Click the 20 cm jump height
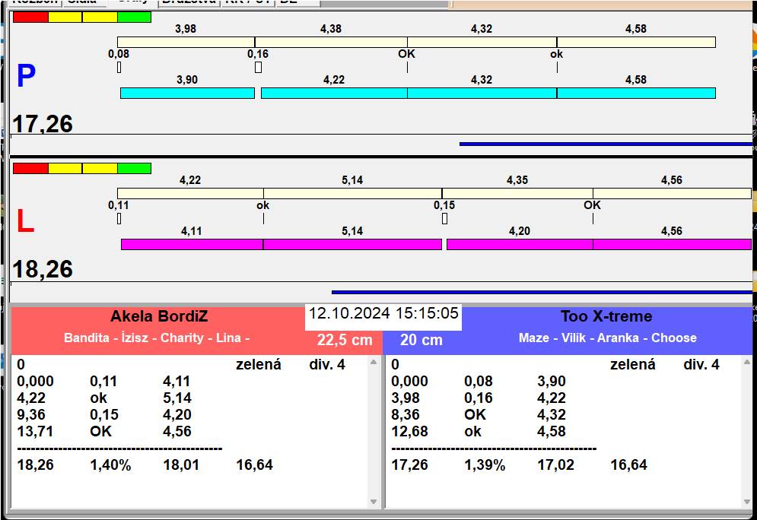 421,340
